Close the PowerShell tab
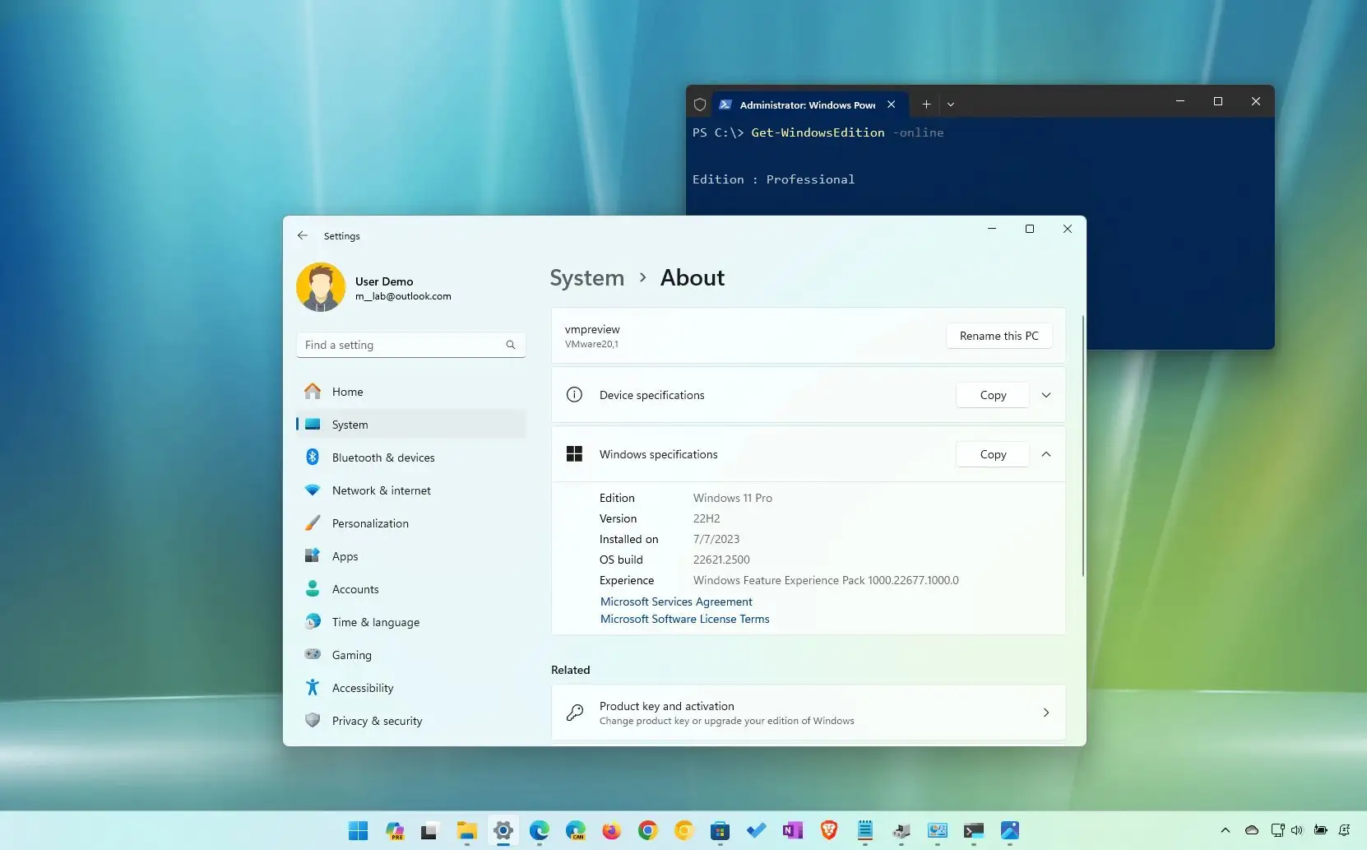 click(891, 105)
